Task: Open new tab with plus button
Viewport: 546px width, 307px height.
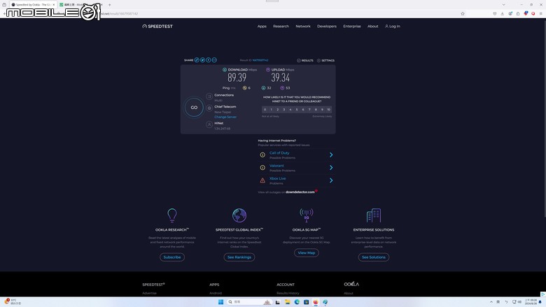Action: (109, 4)
